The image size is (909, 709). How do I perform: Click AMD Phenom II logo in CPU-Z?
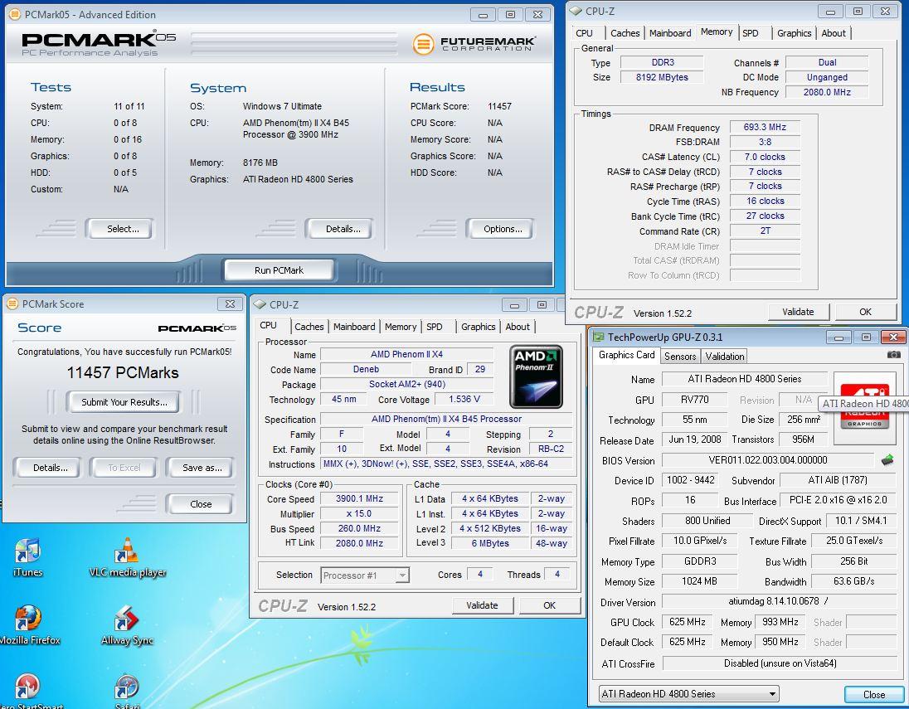pos(536,376)
